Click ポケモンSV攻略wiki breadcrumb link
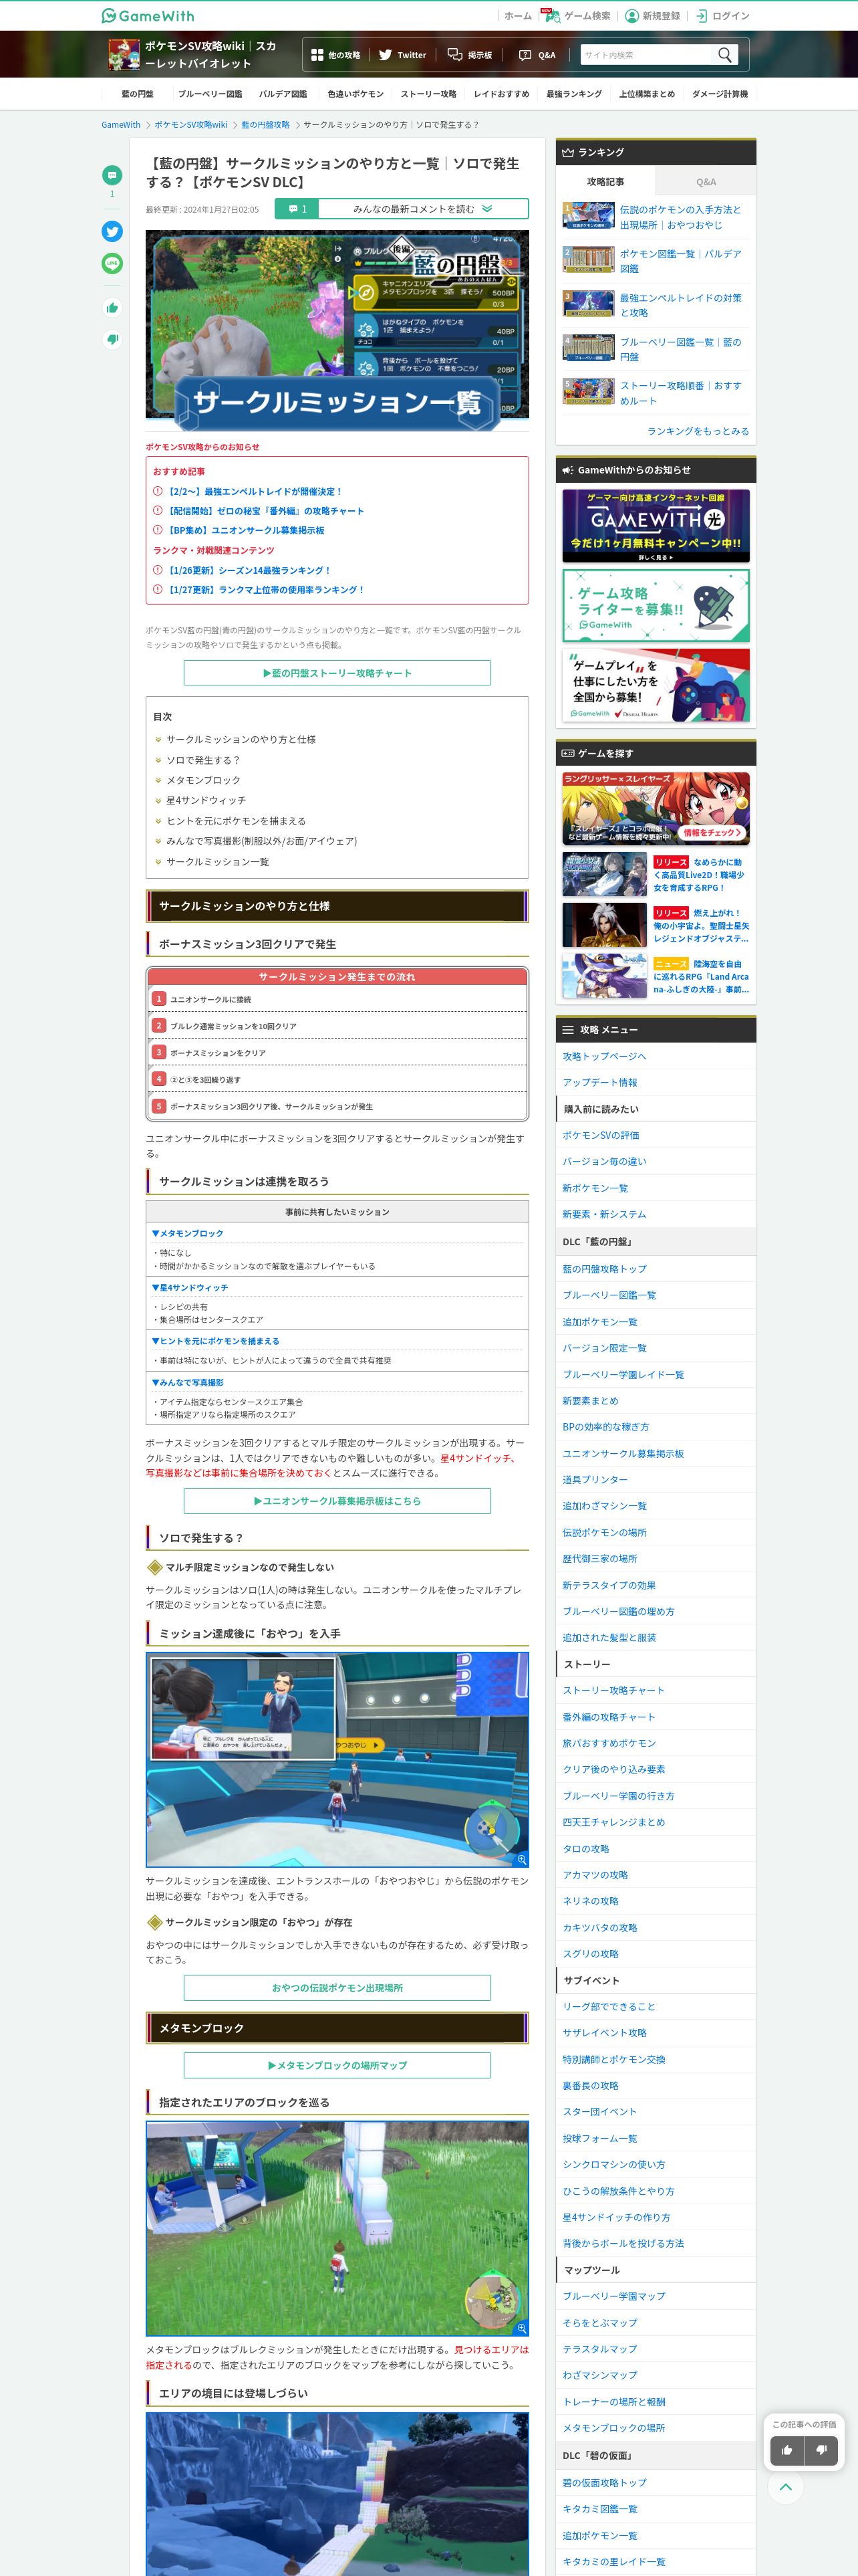This screenshot has width=858, height=2576. (190, 125)
